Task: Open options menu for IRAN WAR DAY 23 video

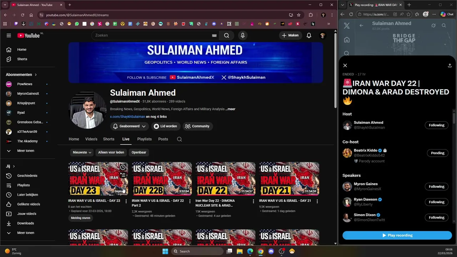Action: 126,201
